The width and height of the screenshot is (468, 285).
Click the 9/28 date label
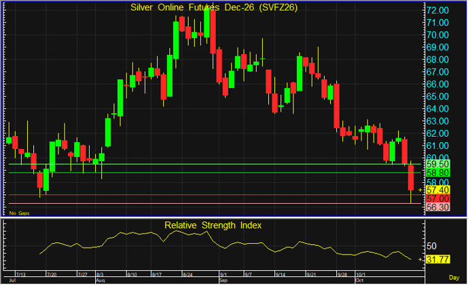click(x=342, y=274)
